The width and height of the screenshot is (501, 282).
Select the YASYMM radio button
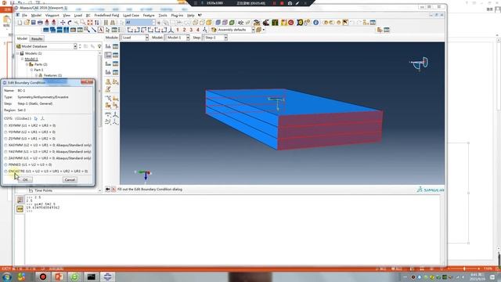[5, 152]
